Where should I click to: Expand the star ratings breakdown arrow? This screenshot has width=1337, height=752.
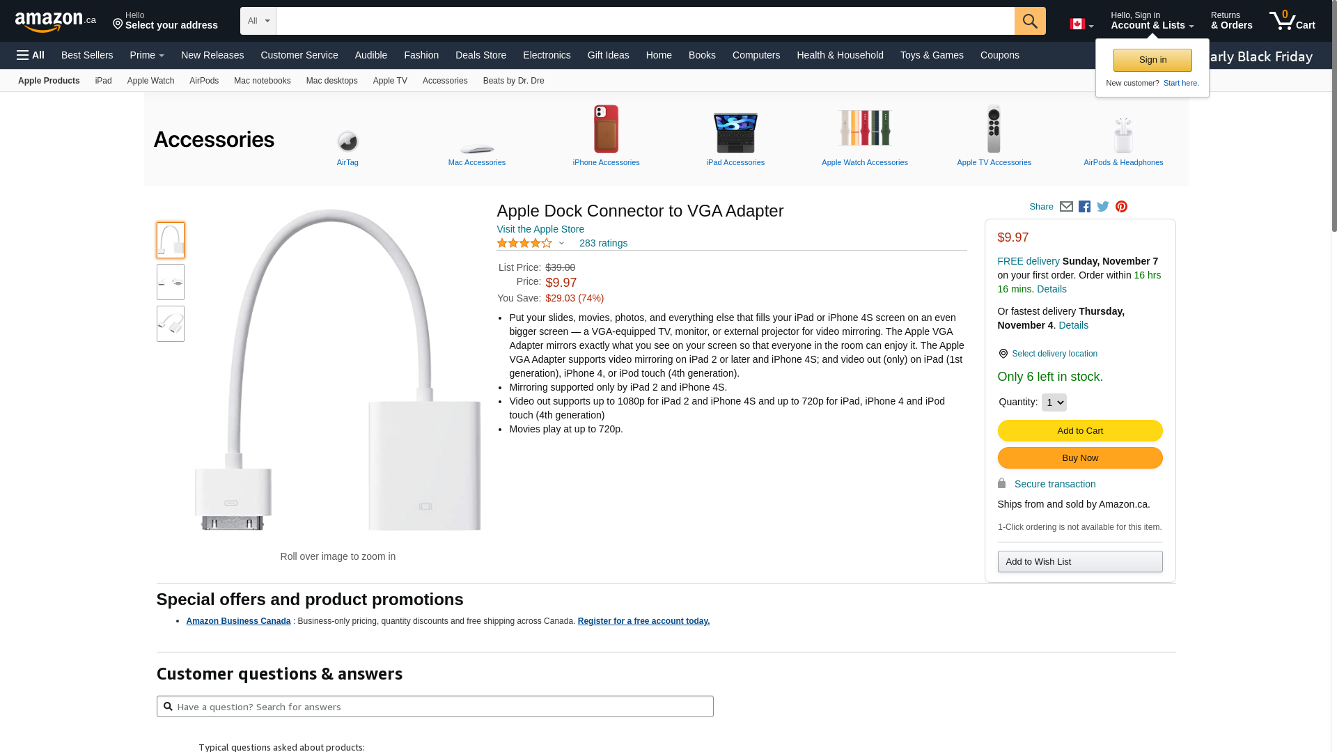coord(561,243)
